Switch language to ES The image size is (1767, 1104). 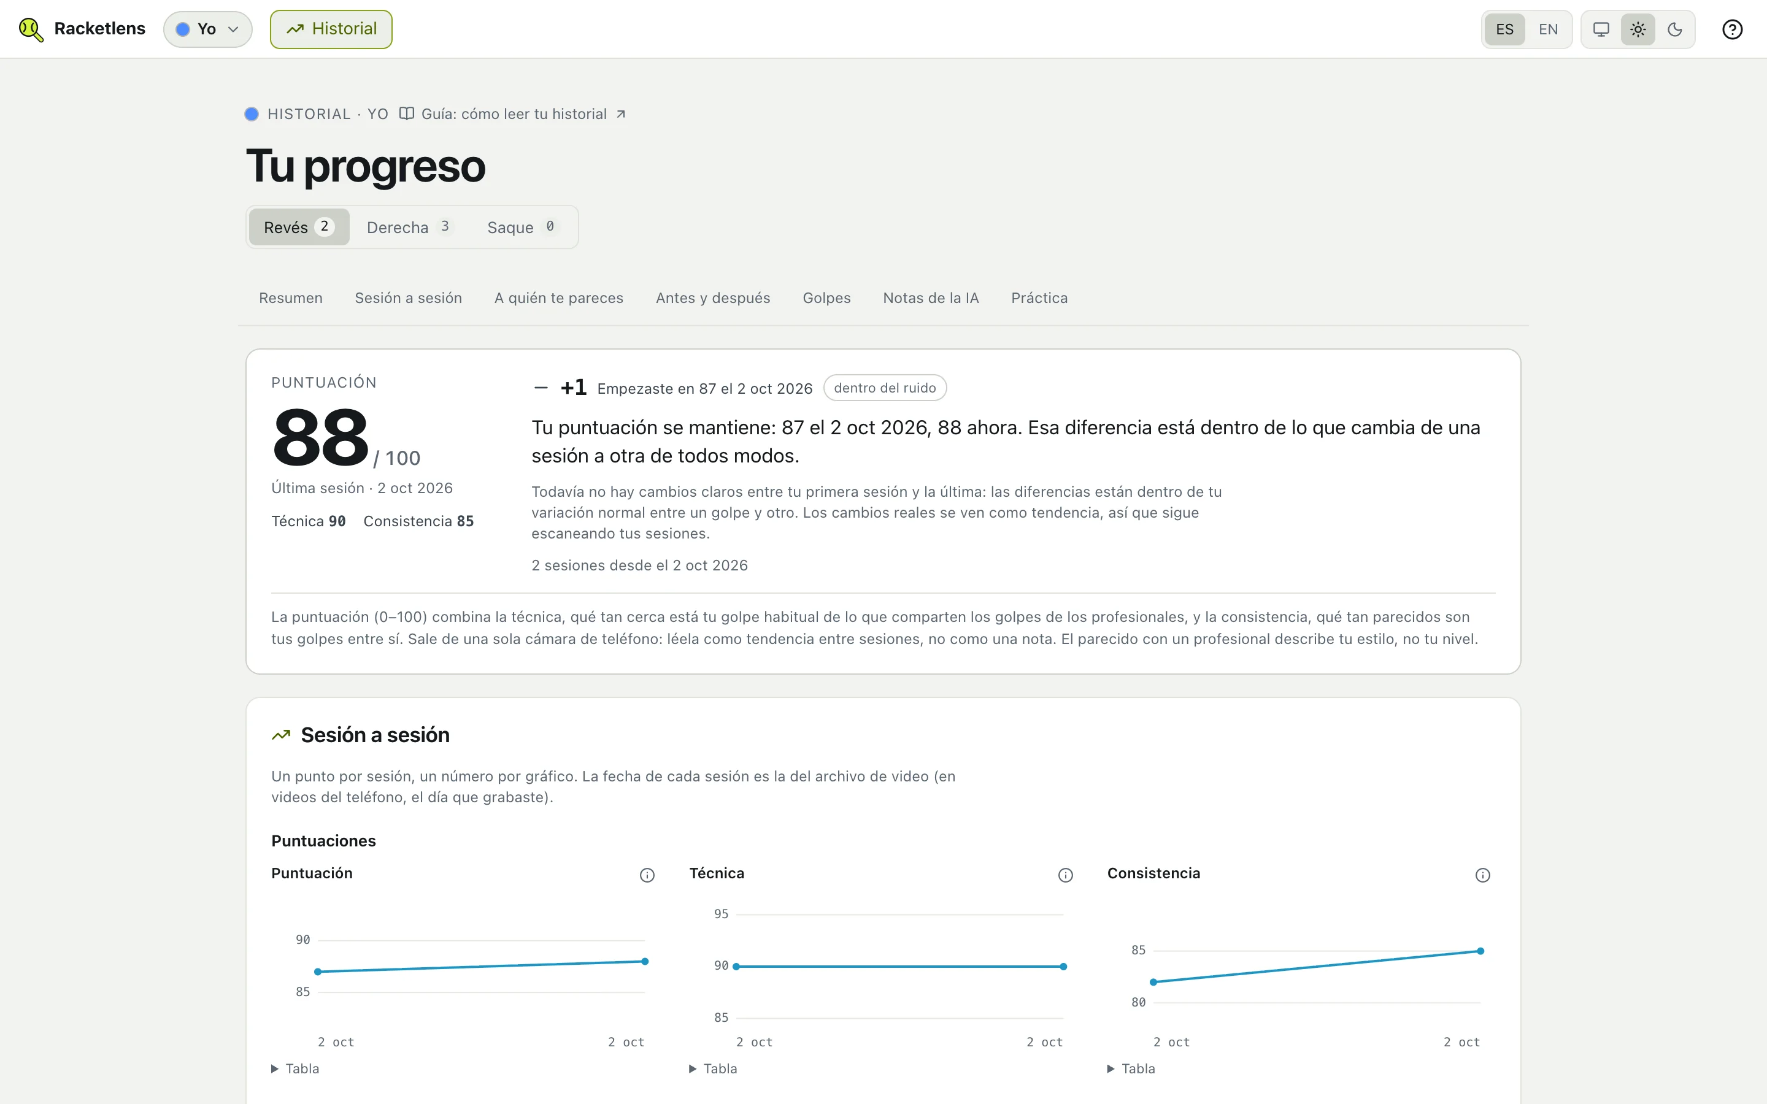tap(1504, 29)
